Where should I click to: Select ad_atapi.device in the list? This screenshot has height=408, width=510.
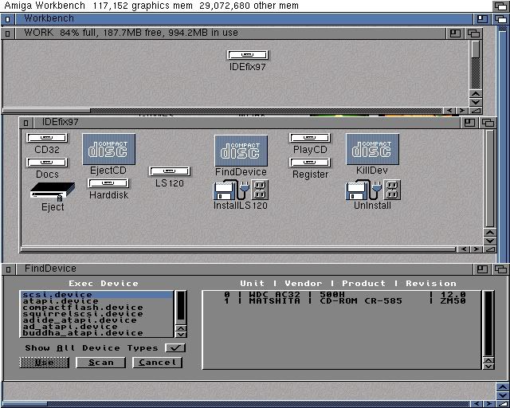(x=97, y=327)
